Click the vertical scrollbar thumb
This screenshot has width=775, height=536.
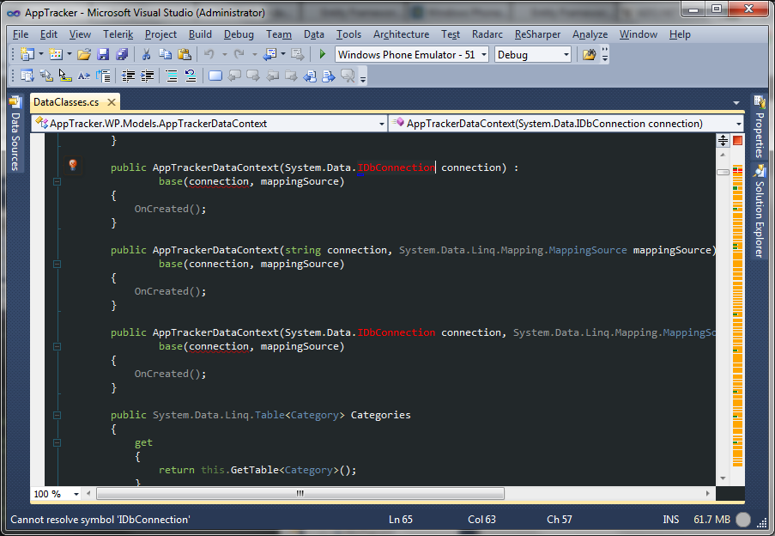point(723,172)
